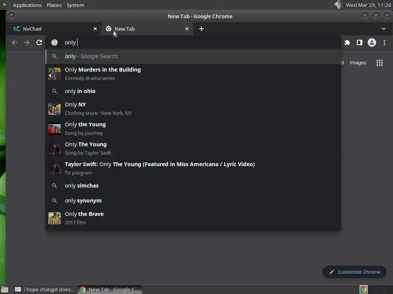Click the browser back arrow
The height and width of the screenshot is (294, 393).
15,42
